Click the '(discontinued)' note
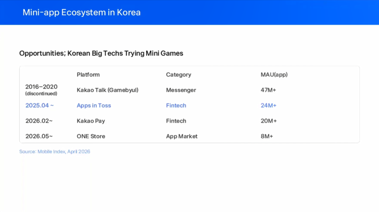 tap(41, 94)
